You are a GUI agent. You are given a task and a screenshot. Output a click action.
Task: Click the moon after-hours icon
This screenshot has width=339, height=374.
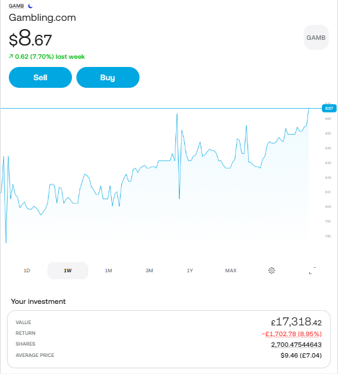pyautogui.click(x=30, y=6)
